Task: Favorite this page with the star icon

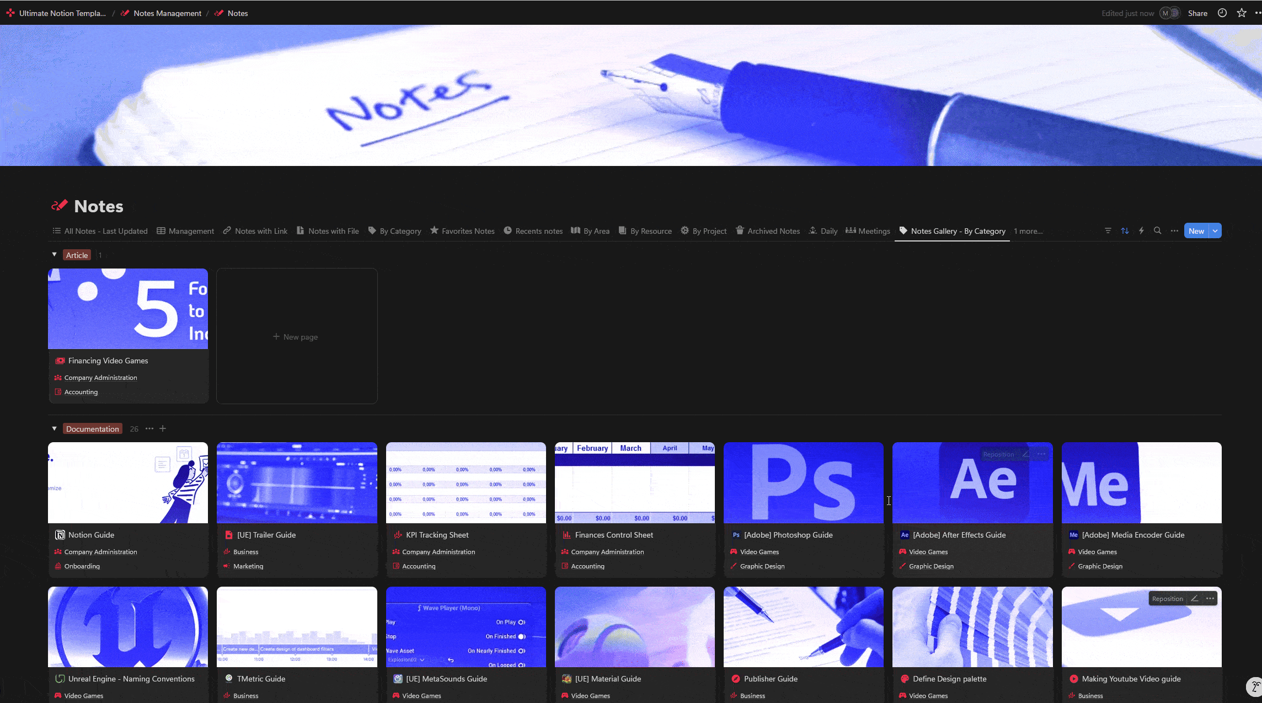Action: pos(1242,13)
